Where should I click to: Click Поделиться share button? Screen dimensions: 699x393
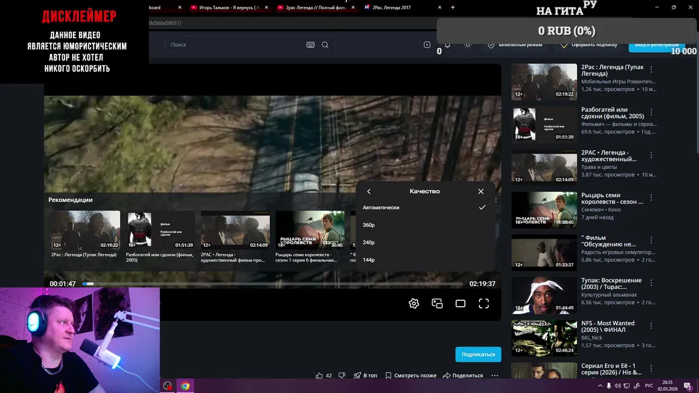(463, 376)
